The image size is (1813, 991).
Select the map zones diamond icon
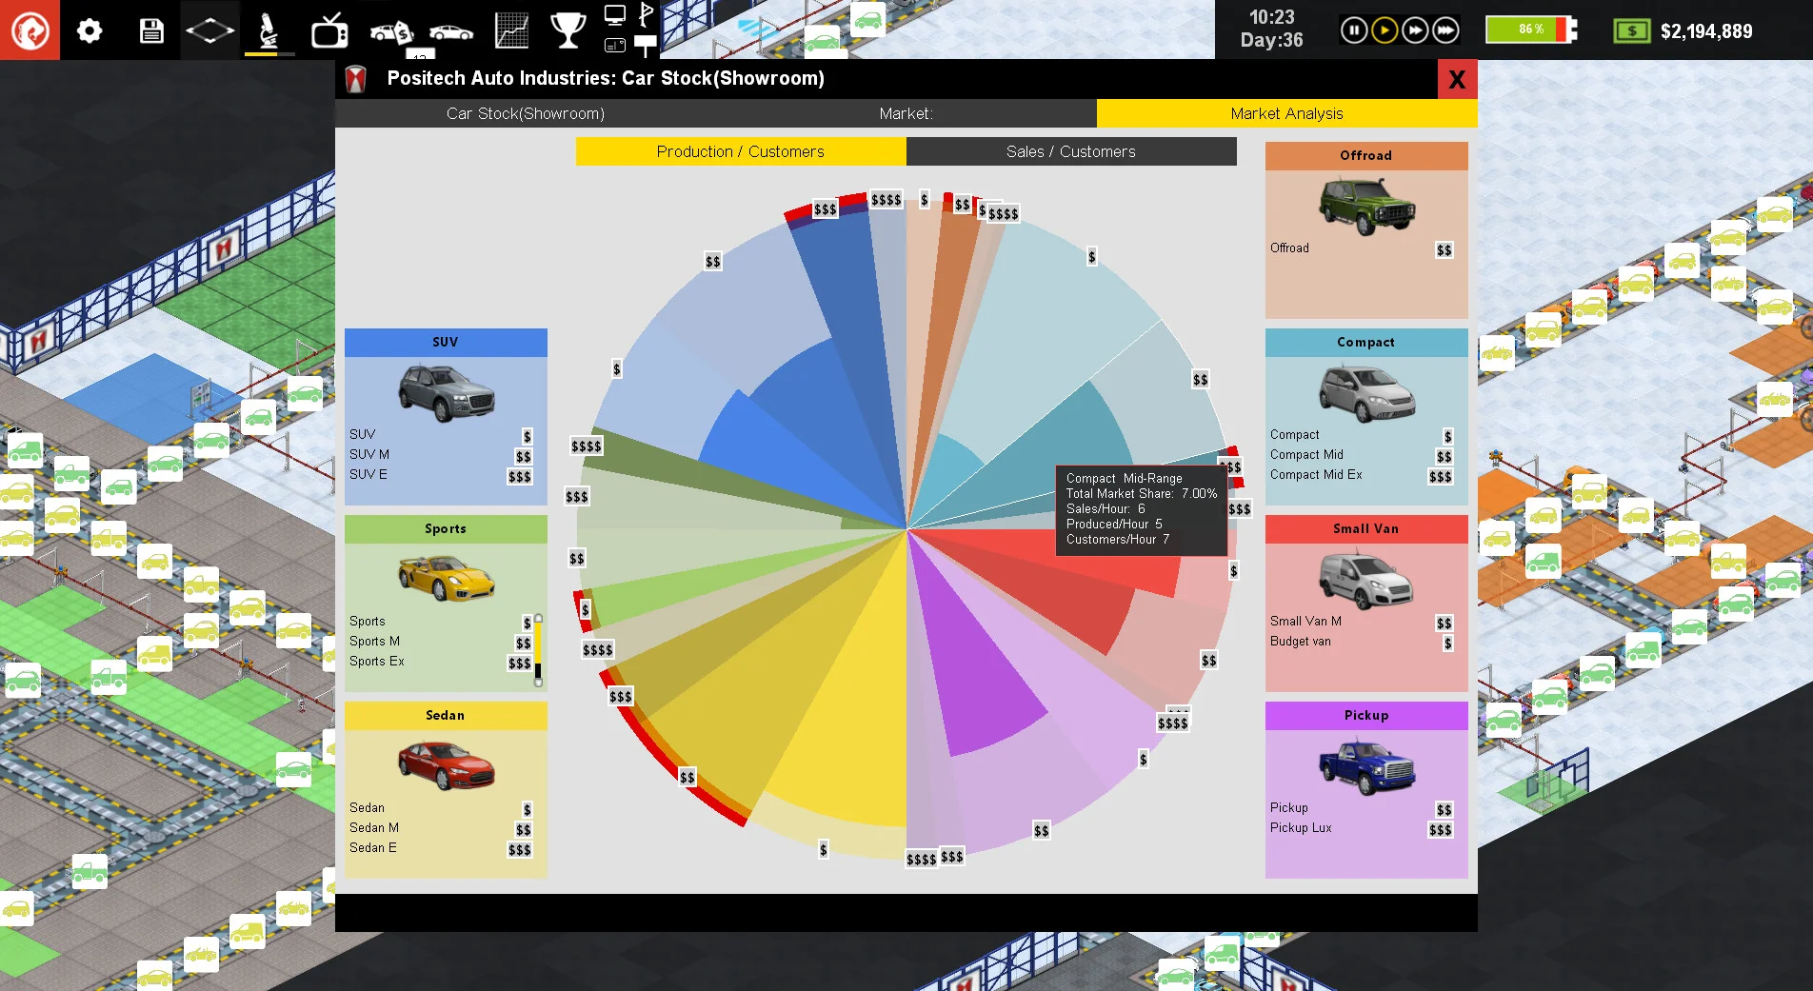tap(209, 29)
